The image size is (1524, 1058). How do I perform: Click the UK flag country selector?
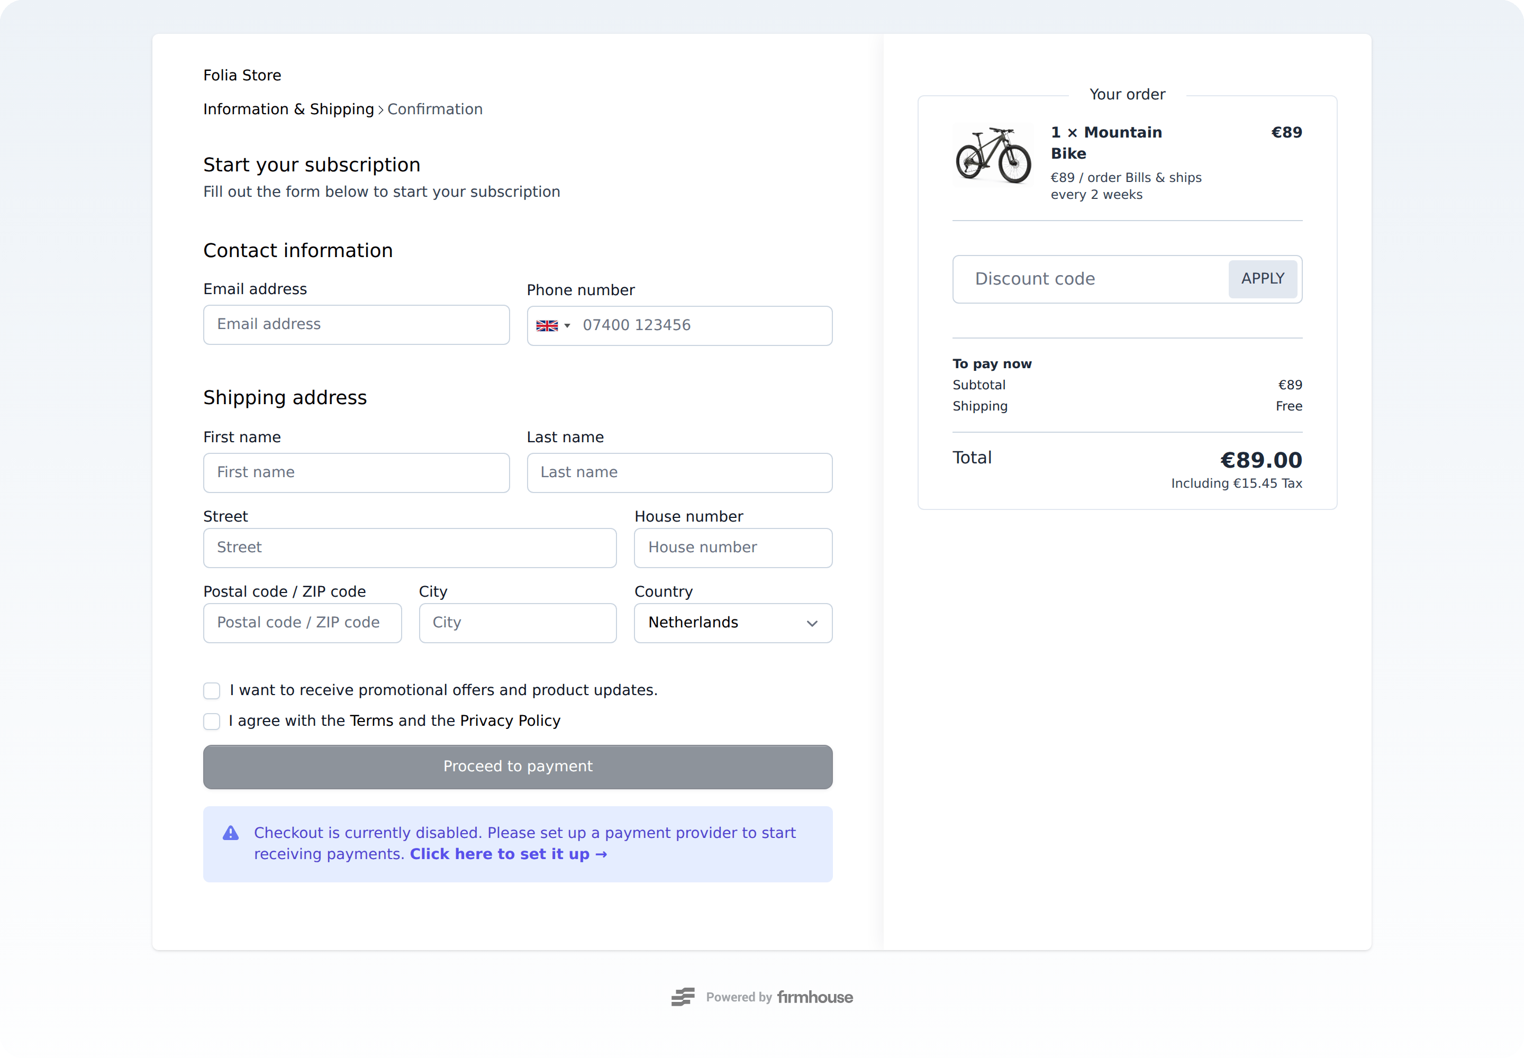click(x=553, y=325)
